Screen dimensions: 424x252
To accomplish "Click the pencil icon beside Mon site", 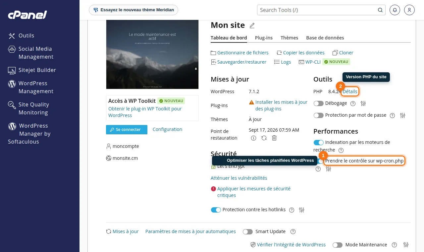I will (252, 26).
